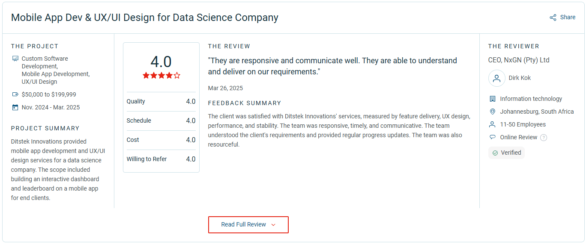Click the Quality rating row
Screen dimensions: 586x244
(161, 102)
